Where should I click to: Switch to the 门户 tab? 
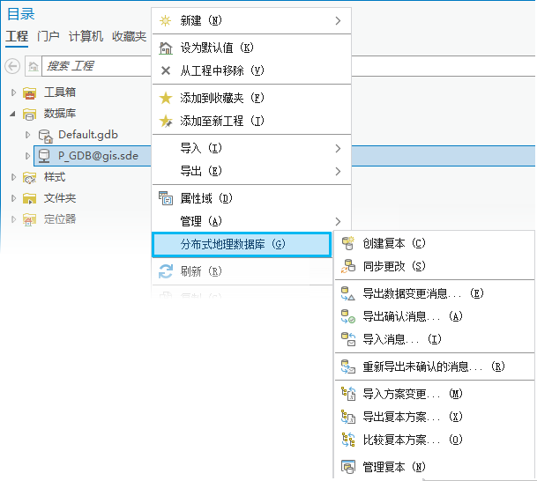click(x=48, y=36)
